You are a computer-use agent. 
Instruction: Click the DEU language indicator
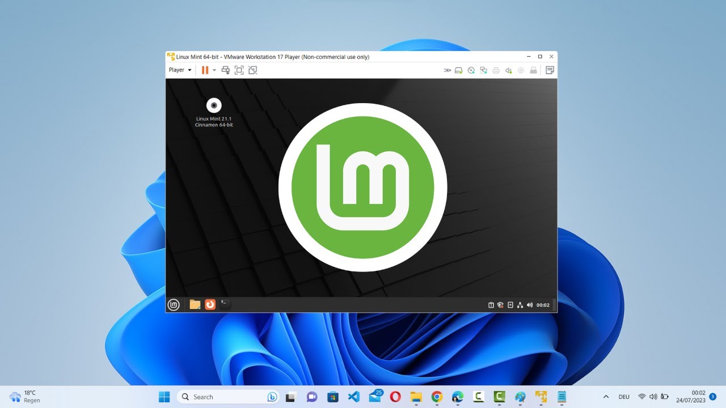(x=624, y=397)
